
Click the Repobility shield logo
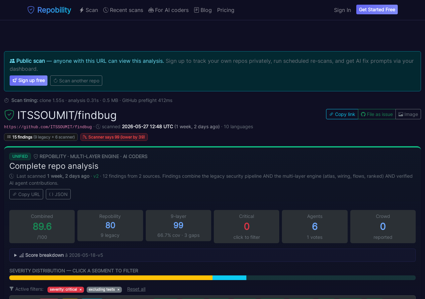[31, 10]
